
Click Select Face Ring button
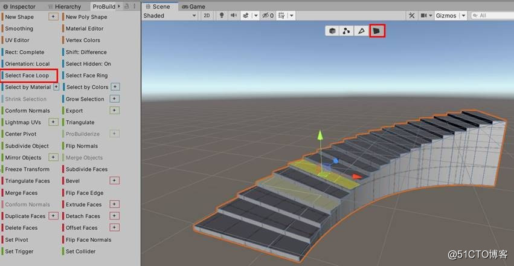[x=86, y=76]
